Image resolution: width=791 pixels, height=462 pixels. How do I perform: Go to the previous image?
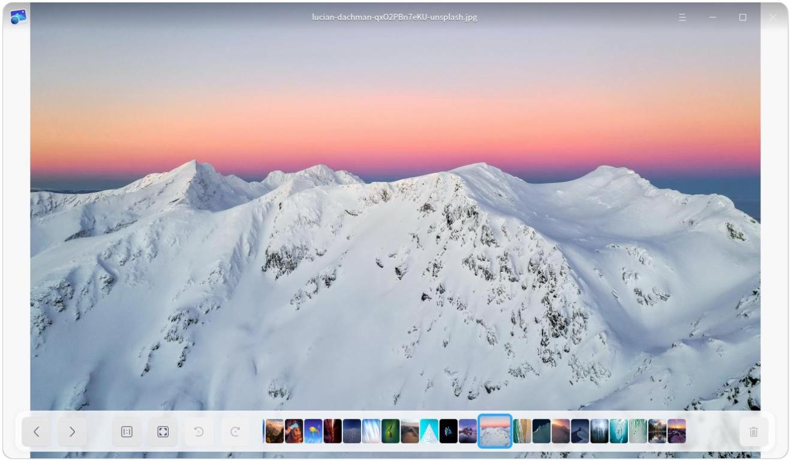(x=37, y=431)
